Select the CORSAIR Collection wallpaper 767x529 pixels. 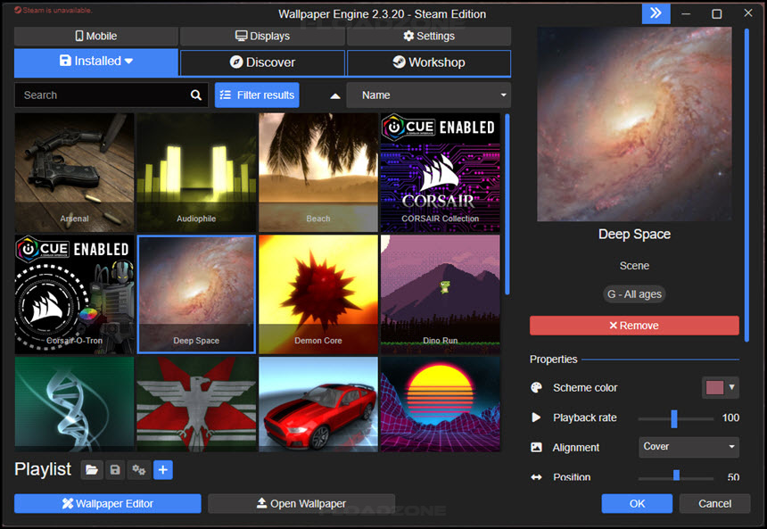pyautogui.click(x=441, y=172)
